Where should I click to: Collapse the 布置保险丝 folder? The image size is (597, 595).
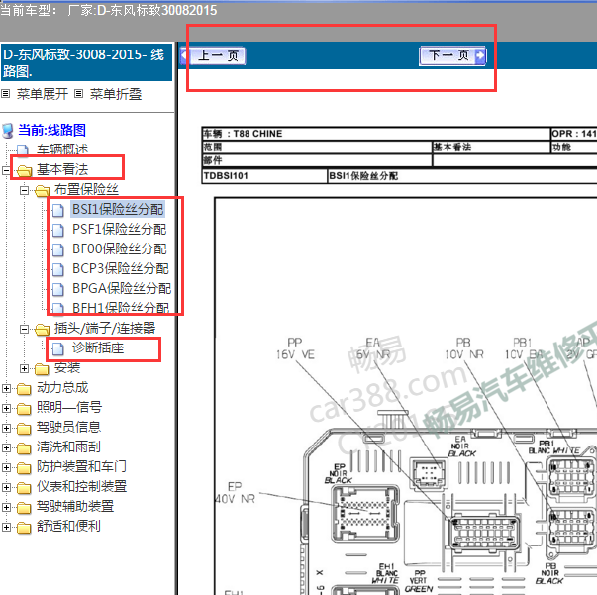coord(24,190)
